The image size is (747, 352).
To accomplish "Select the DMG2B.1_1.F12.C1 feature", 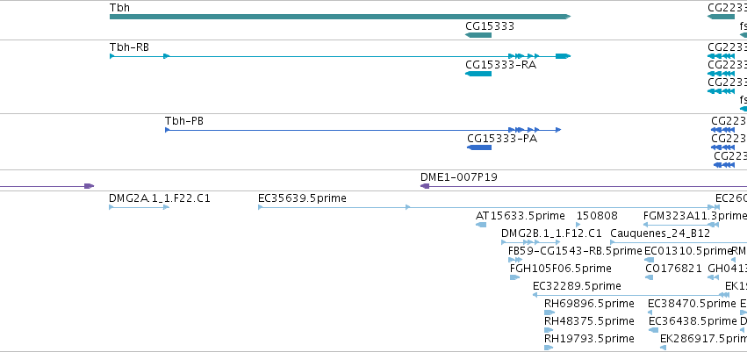I will 531,242.
